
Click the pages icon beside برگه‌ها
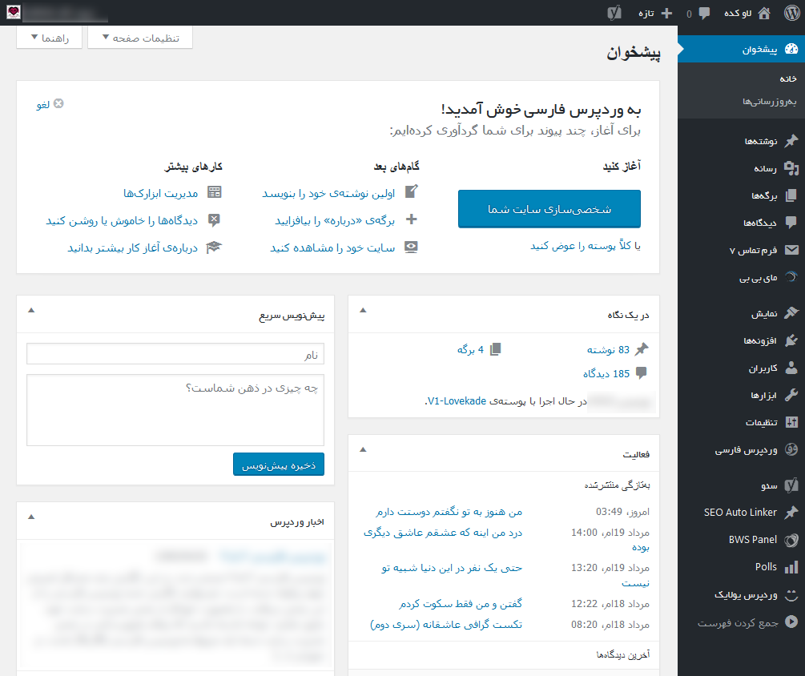pyautogui.click(x=791, y=195)
